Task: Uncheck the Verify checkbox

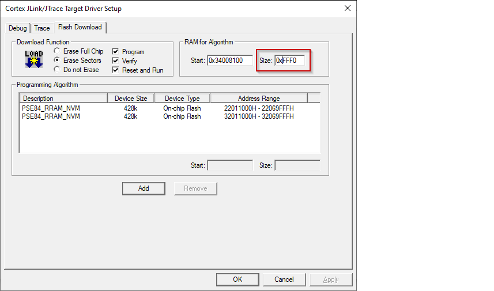Action: [x=115, y=61]
